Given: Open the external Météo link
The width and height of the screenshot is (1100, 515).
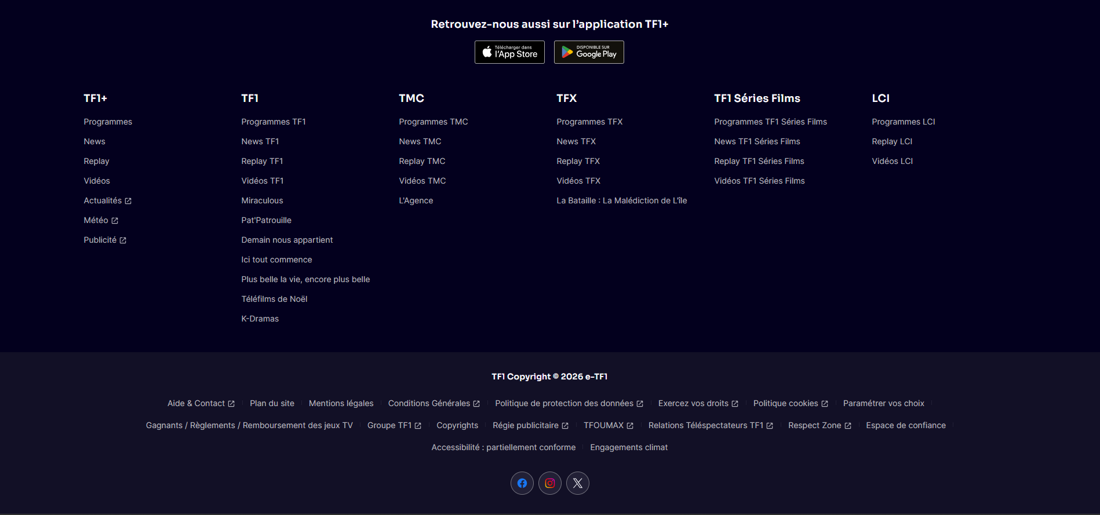Looking at the screenshot, I should [x=101, y=220].
